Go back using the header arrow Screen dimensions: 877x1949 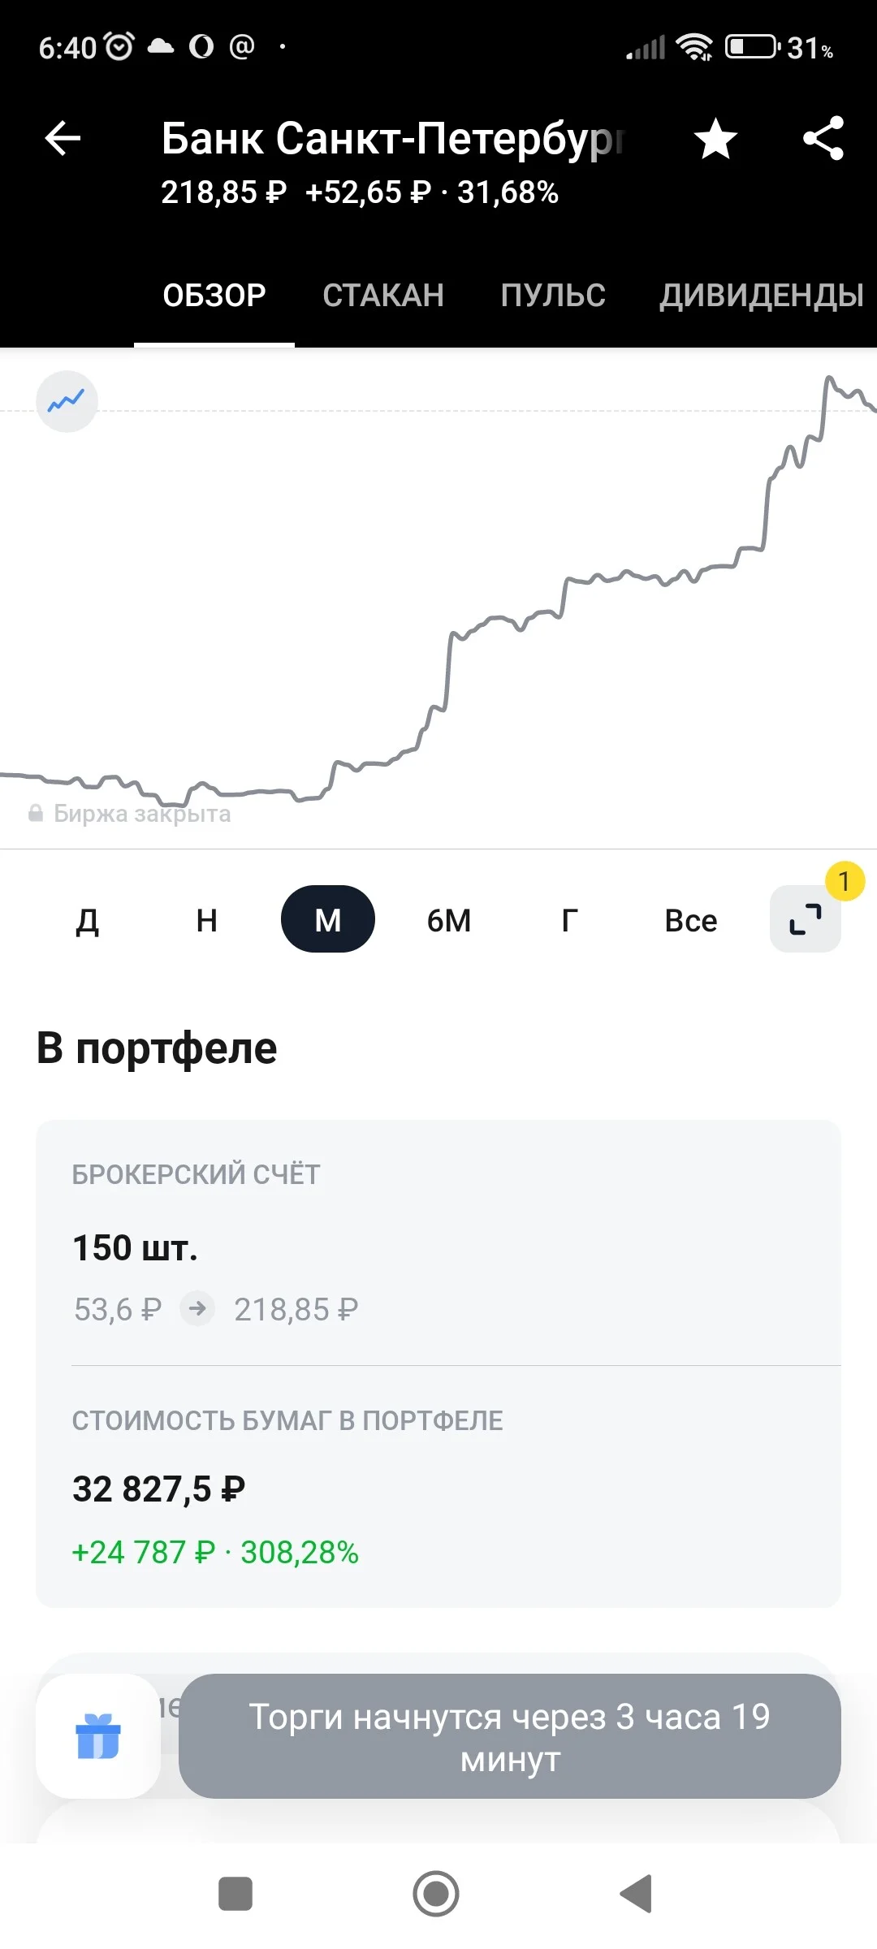tap(63, 138)
